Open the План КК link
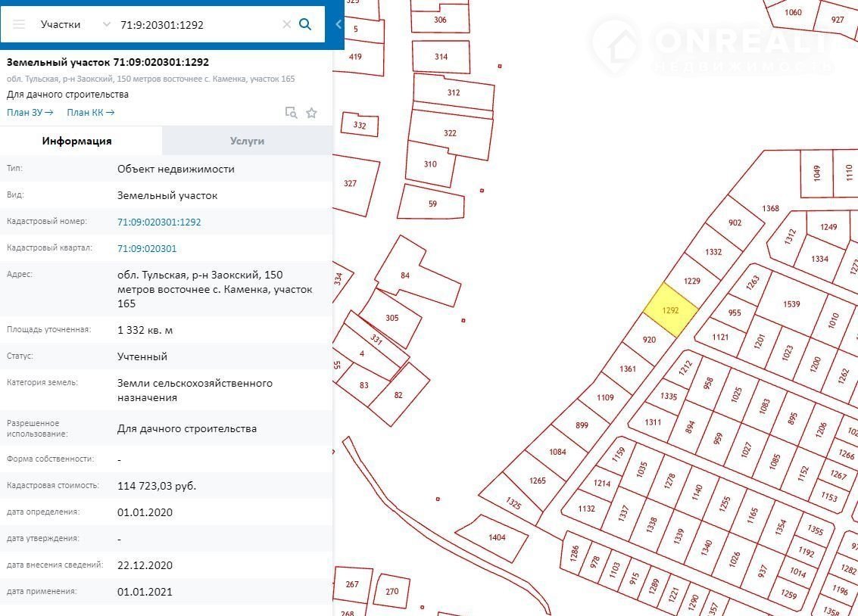 (90, 113)
